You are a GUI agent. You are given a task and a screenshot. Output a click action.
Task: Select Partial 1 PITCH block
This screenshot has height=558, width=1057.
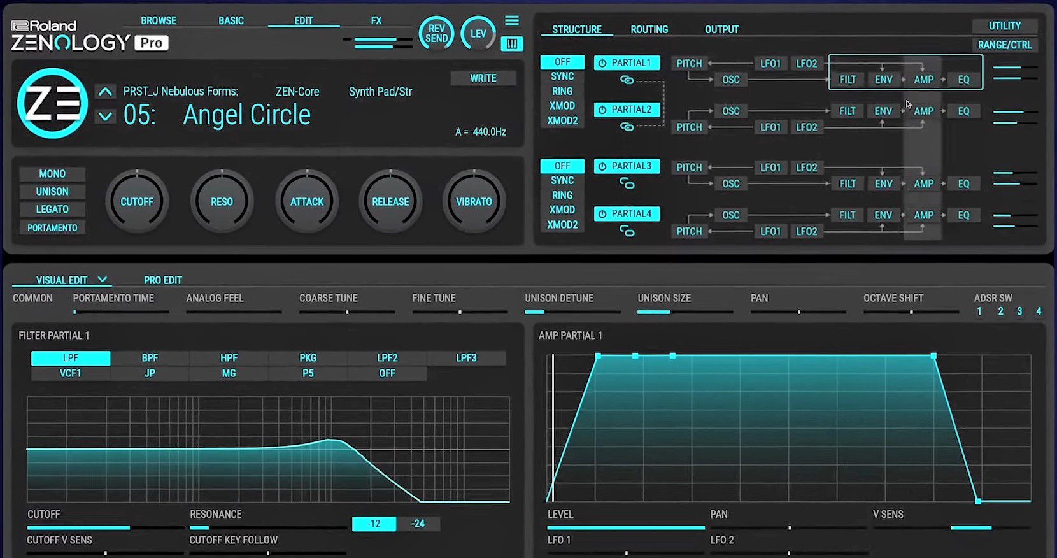pos(689,63)
